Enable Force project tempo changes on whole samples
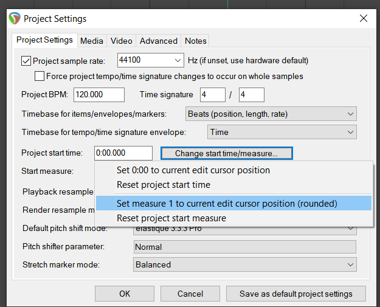380x307 pixels. [40, 77]
